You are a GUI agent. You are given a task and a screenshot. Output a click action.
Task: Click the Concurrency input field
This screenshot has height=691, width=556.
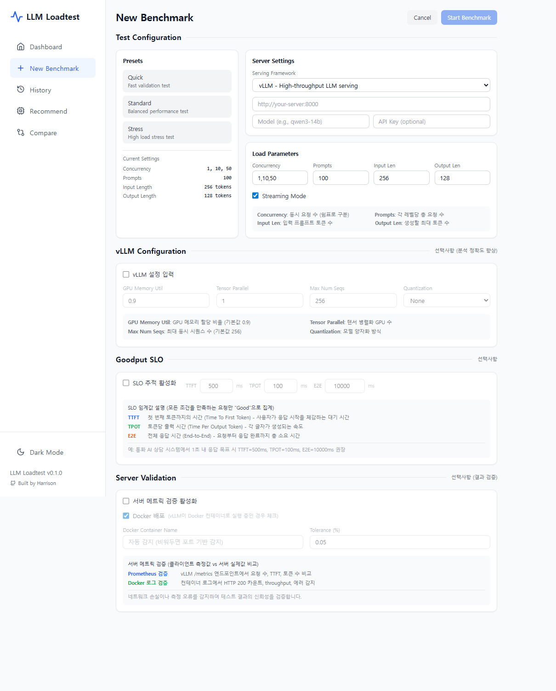pyautogui.click(x=280, y=178)
